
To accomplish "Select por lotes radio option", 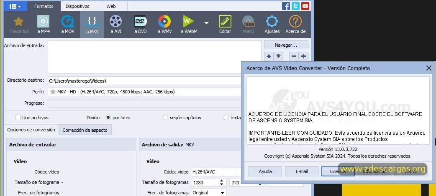I will pos(108,118).
